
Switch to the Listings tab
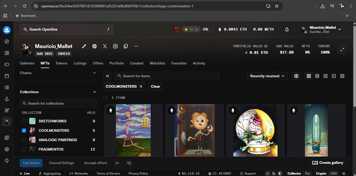(x=80, y=63)
